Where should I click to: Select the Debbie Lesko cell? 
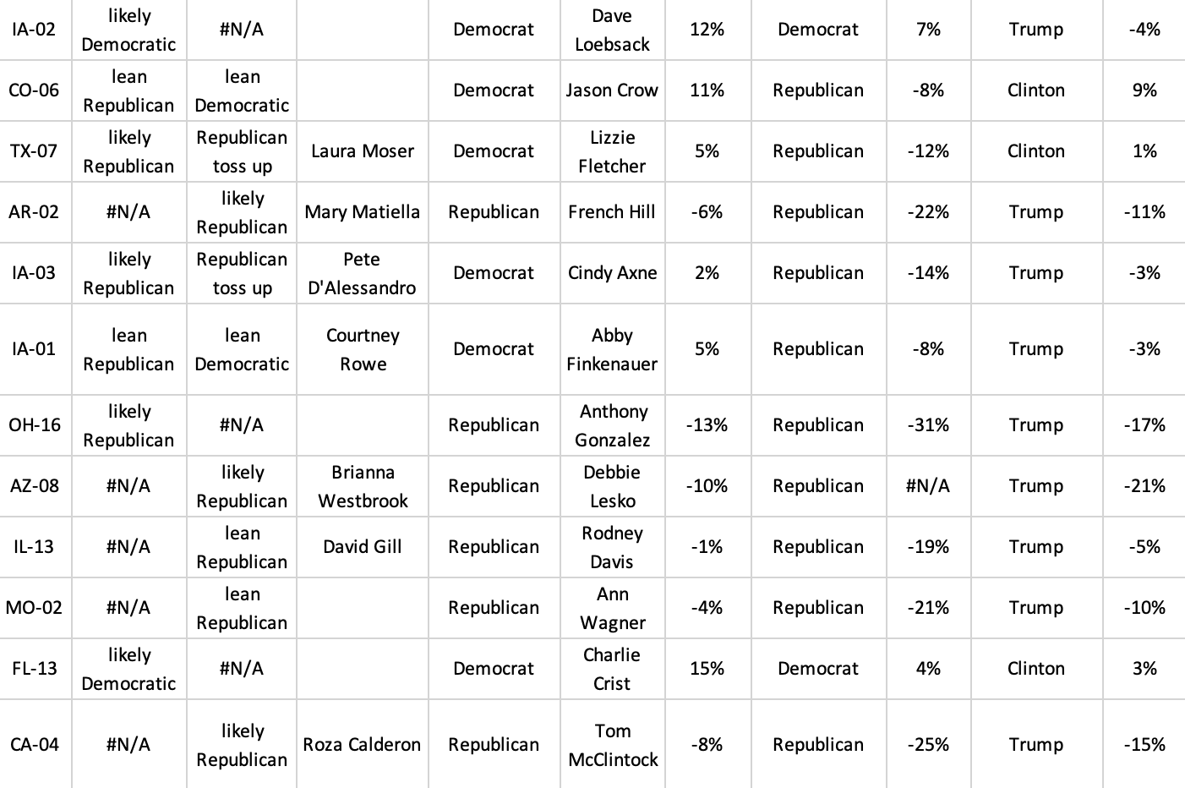point(612,486)
